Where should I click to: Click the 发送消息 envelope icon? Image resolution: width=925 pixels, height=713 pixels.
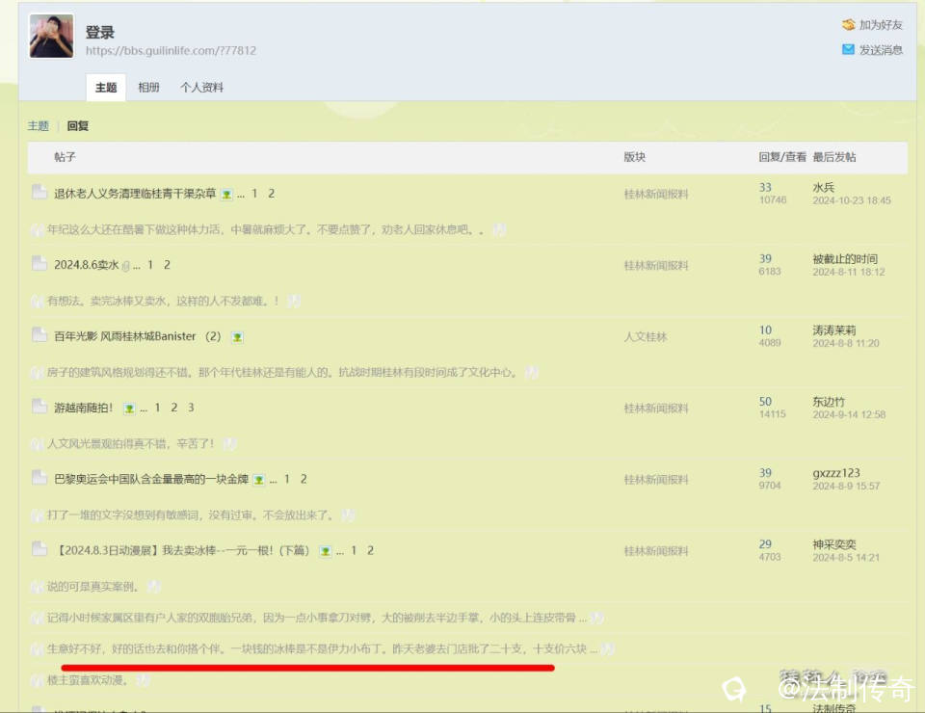[x=848, y=49]
